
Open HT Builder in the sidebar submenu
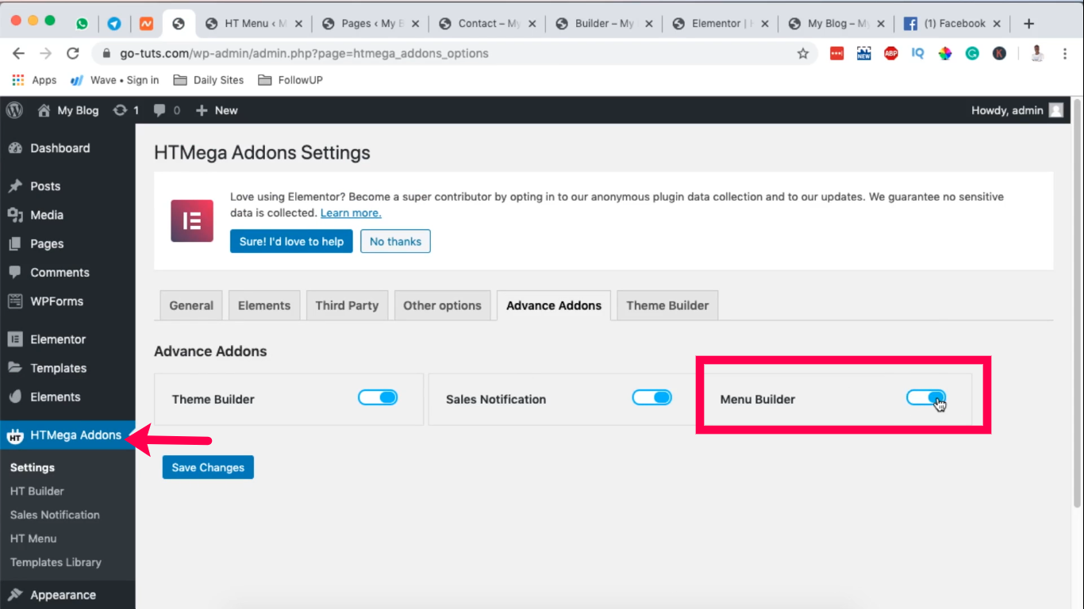click(37, 491)
